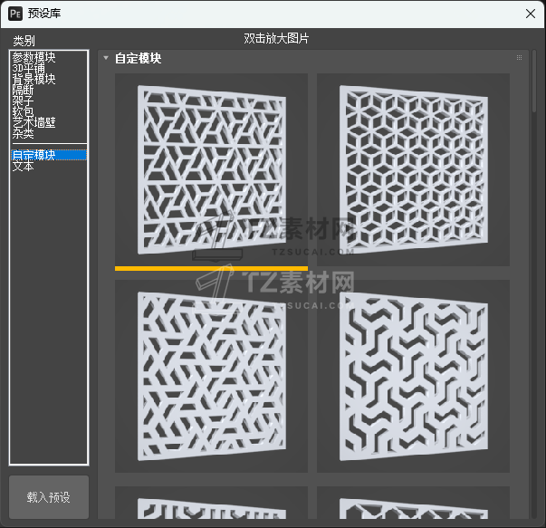Select the 背景模块 category

tap(34, 79)
